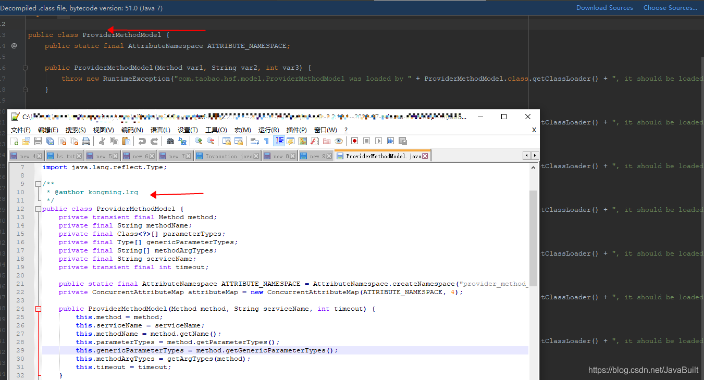Open the Save All icon

pos(50,141)
